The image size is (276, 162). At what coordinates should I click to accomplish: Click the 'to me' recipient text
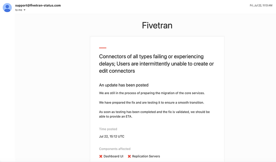click(x=19, y=10)
